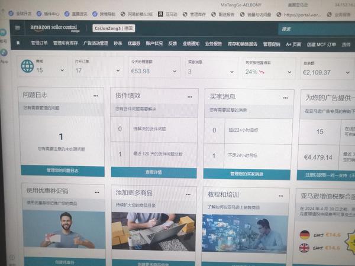Open the 网易邮箱6.0版 bookmark
This screenshot has width=355, height=266.
pos(137,14)
